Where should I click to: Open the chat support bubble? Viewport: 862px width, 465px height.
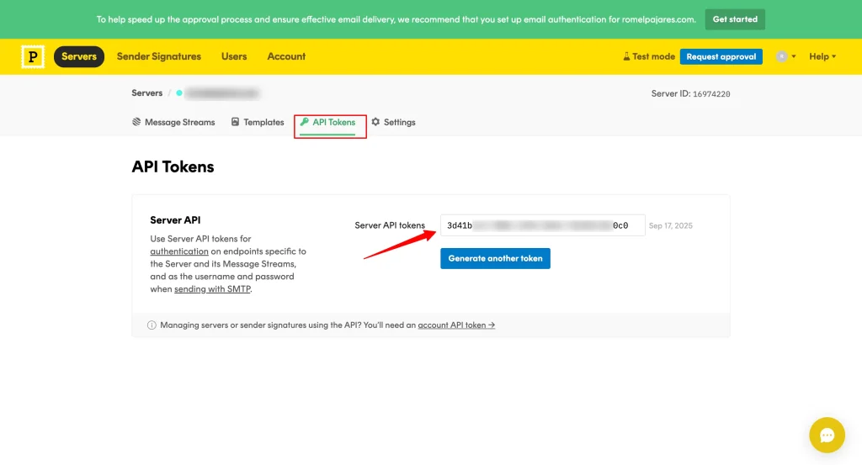point(826,435)
